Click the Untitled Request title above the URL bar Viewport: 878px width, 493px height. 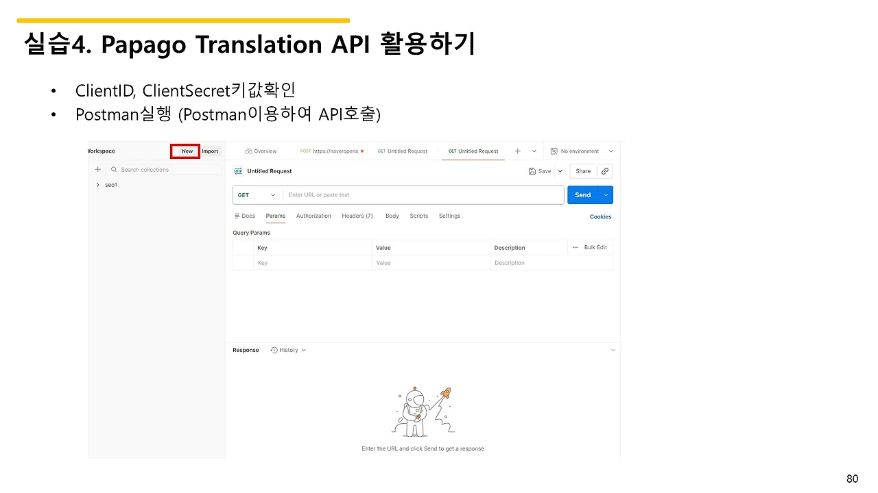click(270, 171)
